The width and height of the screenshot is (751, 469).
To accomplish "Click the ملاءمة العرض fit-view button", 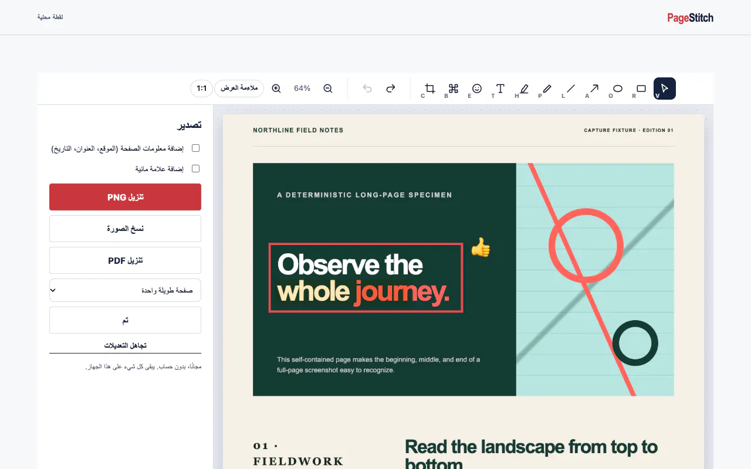I will coord(239,89).
